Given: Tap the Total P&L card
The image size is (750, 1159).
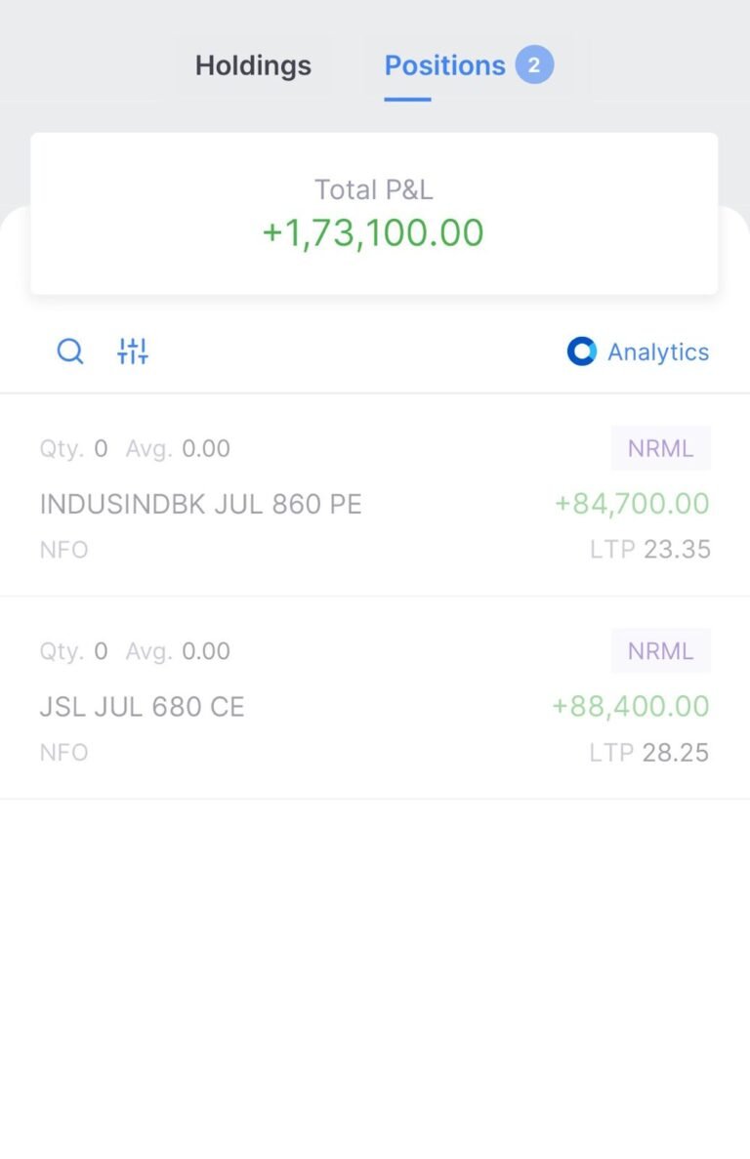Looking at the screenshot, I should 374,214.
